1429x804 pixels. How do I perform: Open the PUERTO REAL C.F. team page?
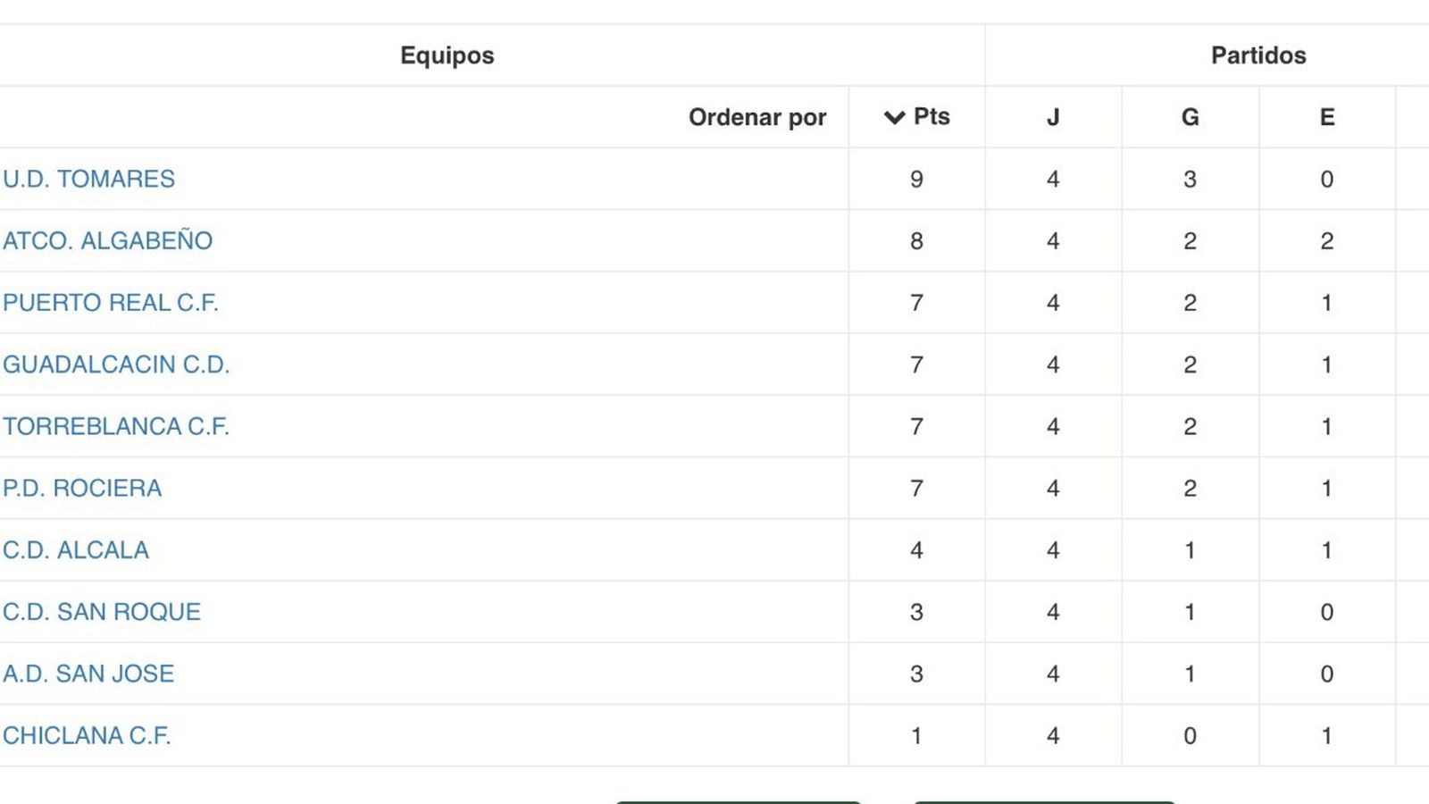coord(110,303)
